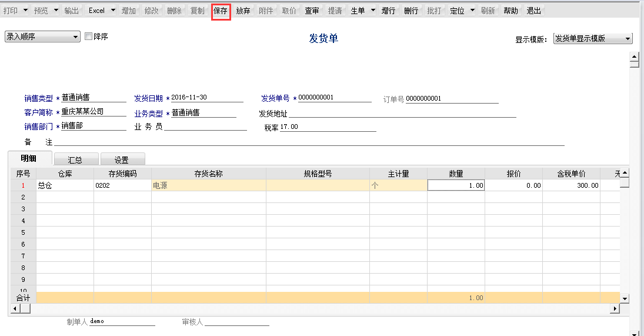This screenshot has height=336, width=644.
Task: Expand the 显示模版 display template dropdown
Action: 628,39
